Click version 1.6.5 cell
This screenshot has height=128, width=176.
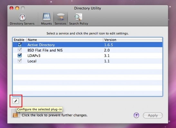tap(108, 45)
